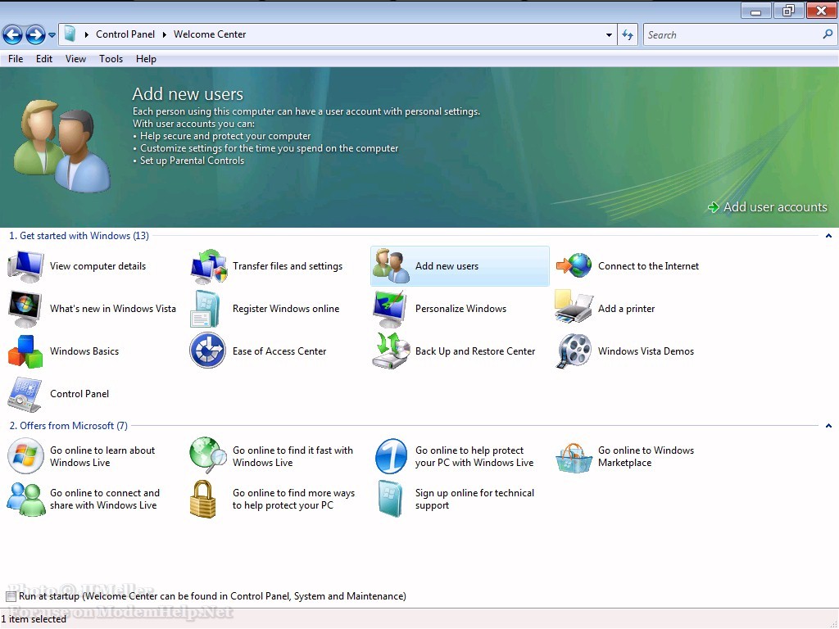This screenshot has width=839, height=629.
Task: Select the connect and share people icon
Action: (25, 499)
